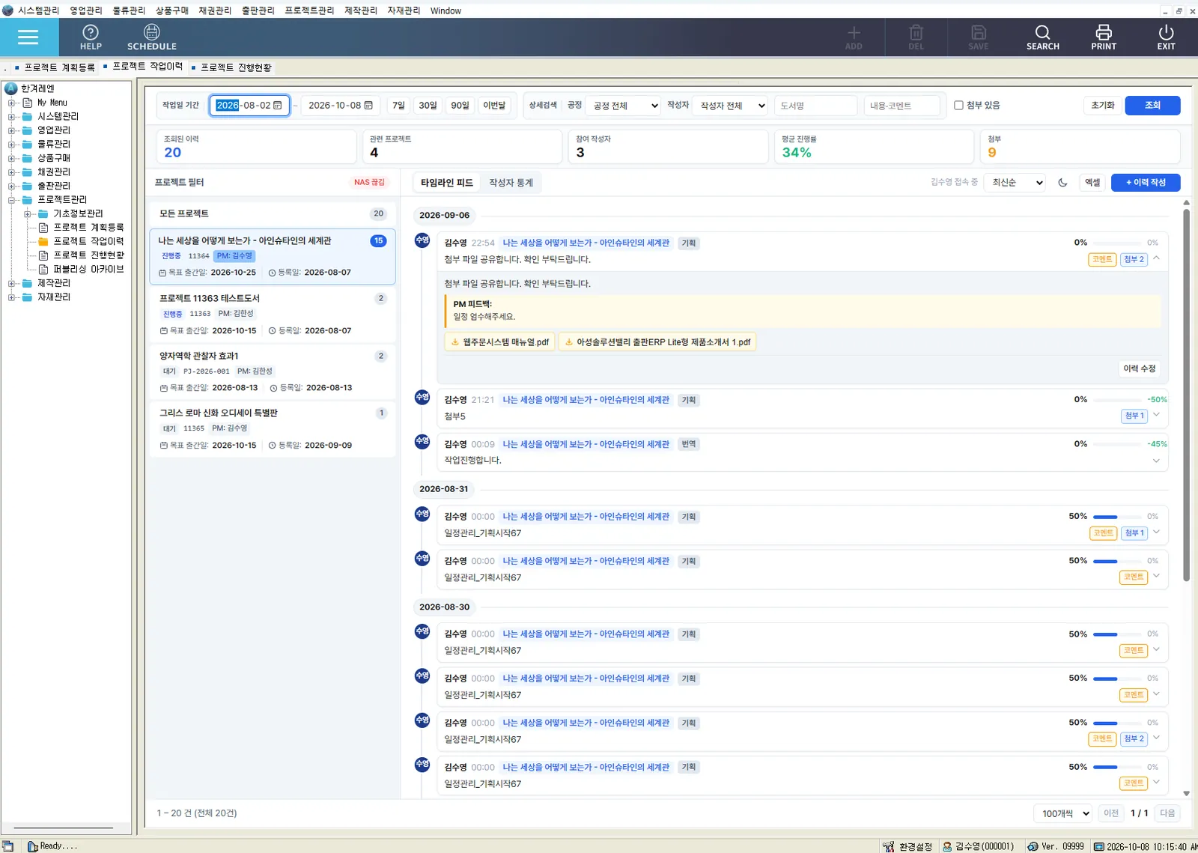
Task: Open the 출판관리 menu
Action: 258,10
